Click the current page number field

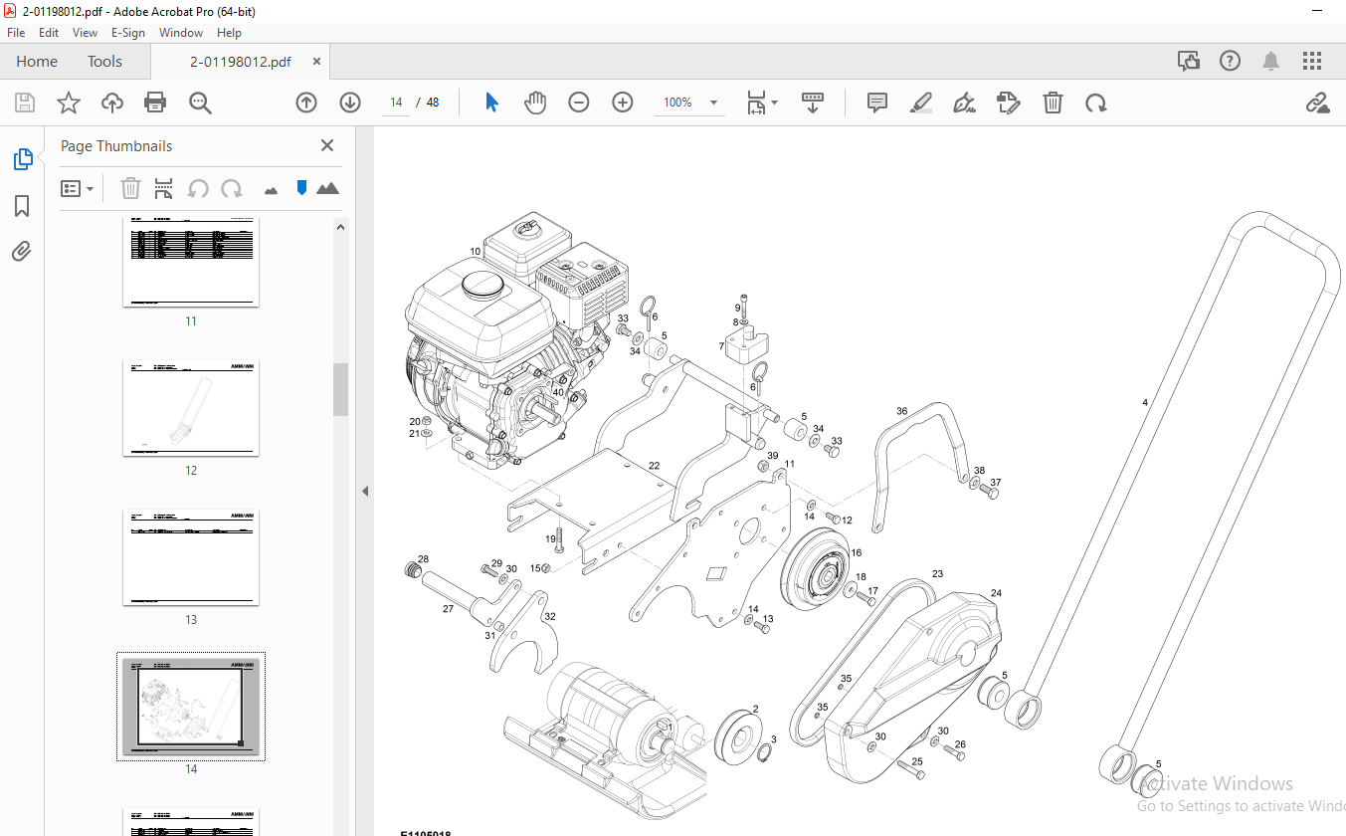click(x=396, y=103)
